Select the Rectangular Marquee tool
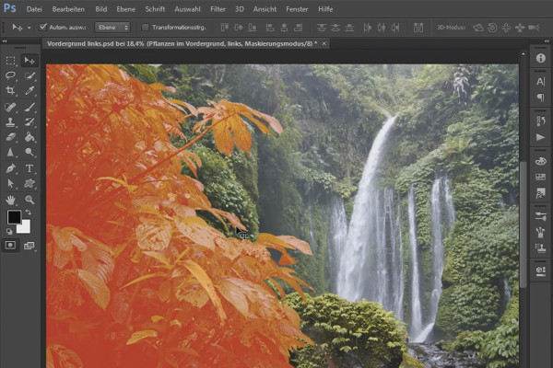553x368 pixels. pyautogui.click(x=10, y=61)
